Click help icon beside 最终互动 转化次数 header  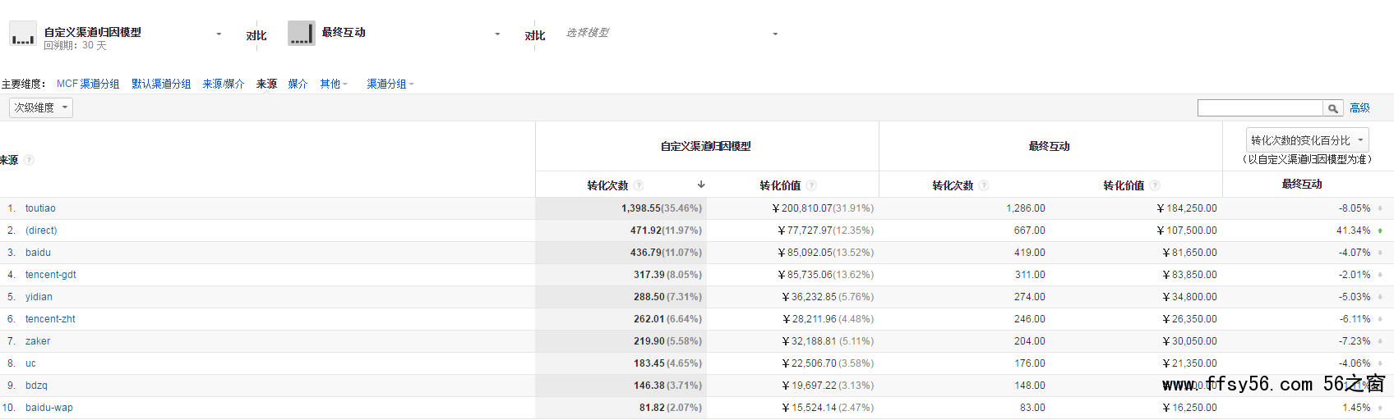tap(984, 185)
